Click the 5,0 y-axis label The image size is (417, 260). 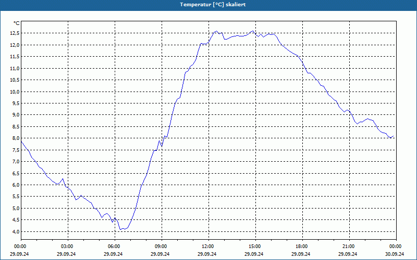(x=16, y=209)
